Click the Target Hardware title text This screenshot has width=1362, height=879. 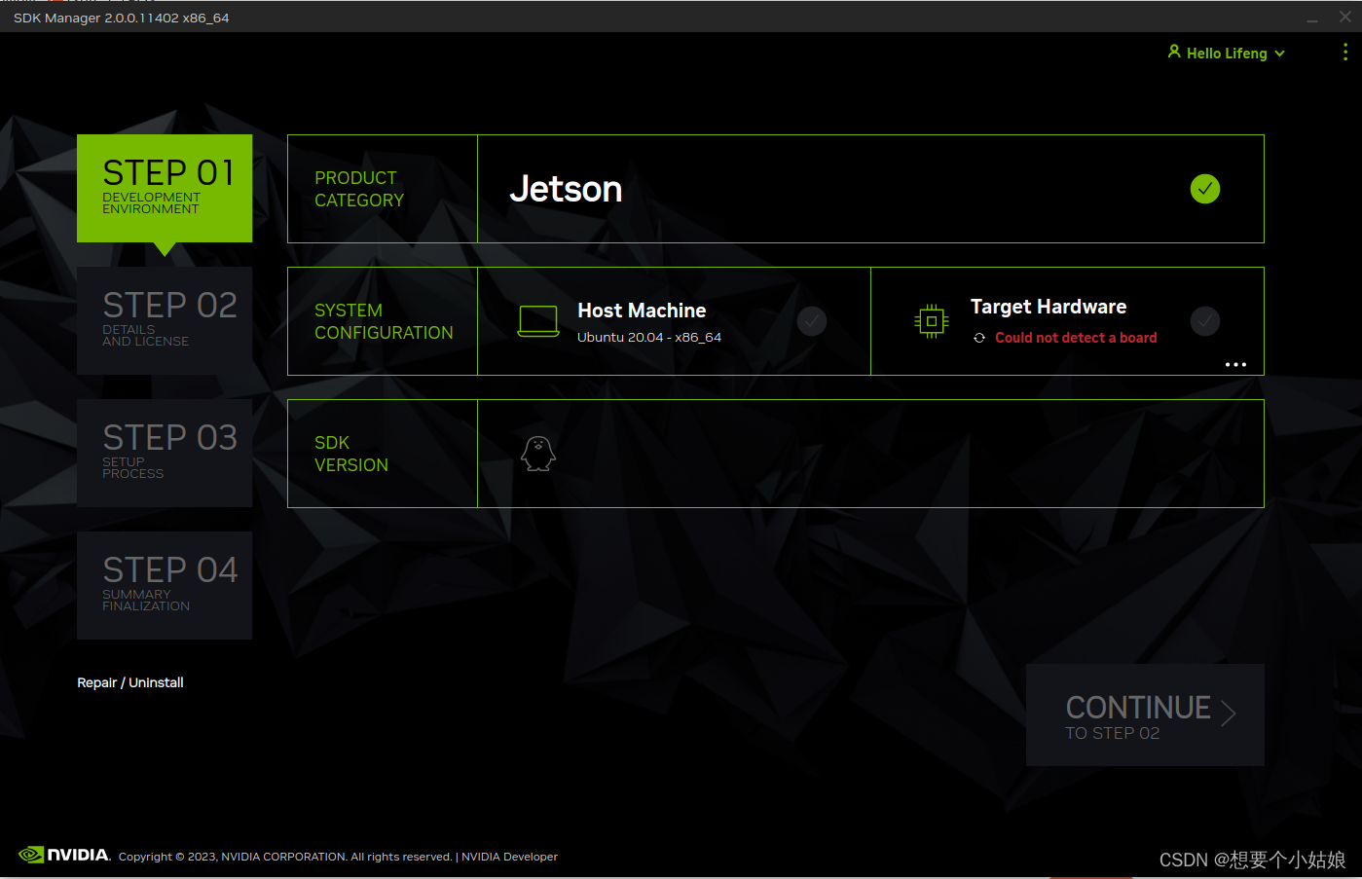point(1049,307)
